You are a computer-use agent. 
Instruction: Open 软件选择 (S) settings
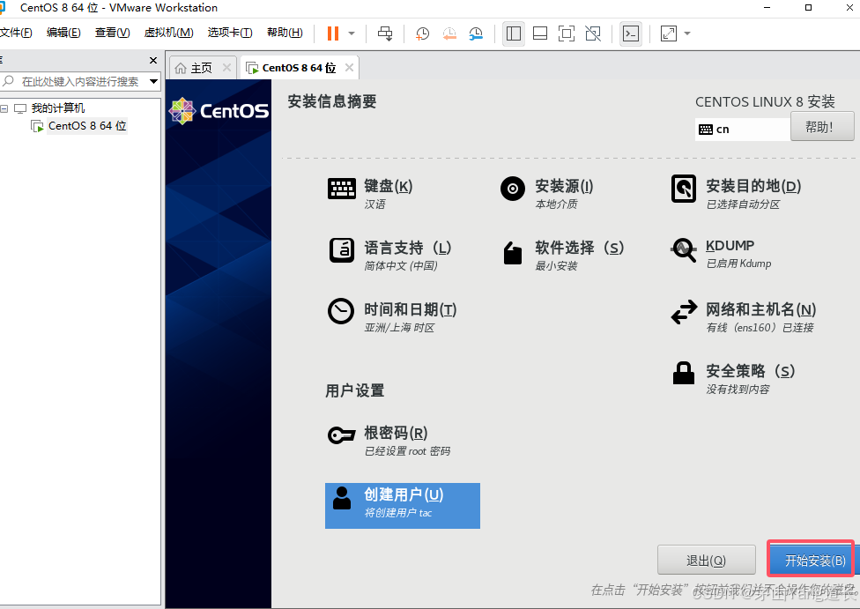pyautogui.click(x=579, y=248)
